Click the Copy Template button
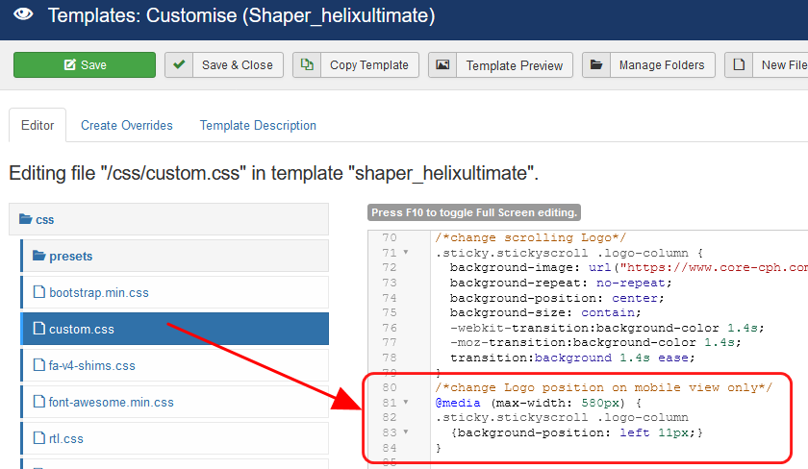 click(x=356, y=65)
